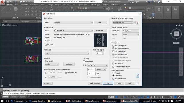Image resolution: width=184 pixels, height=103 pixels.
Task: Open the Windows action center notification icon
Action: (x=172, y=101)
